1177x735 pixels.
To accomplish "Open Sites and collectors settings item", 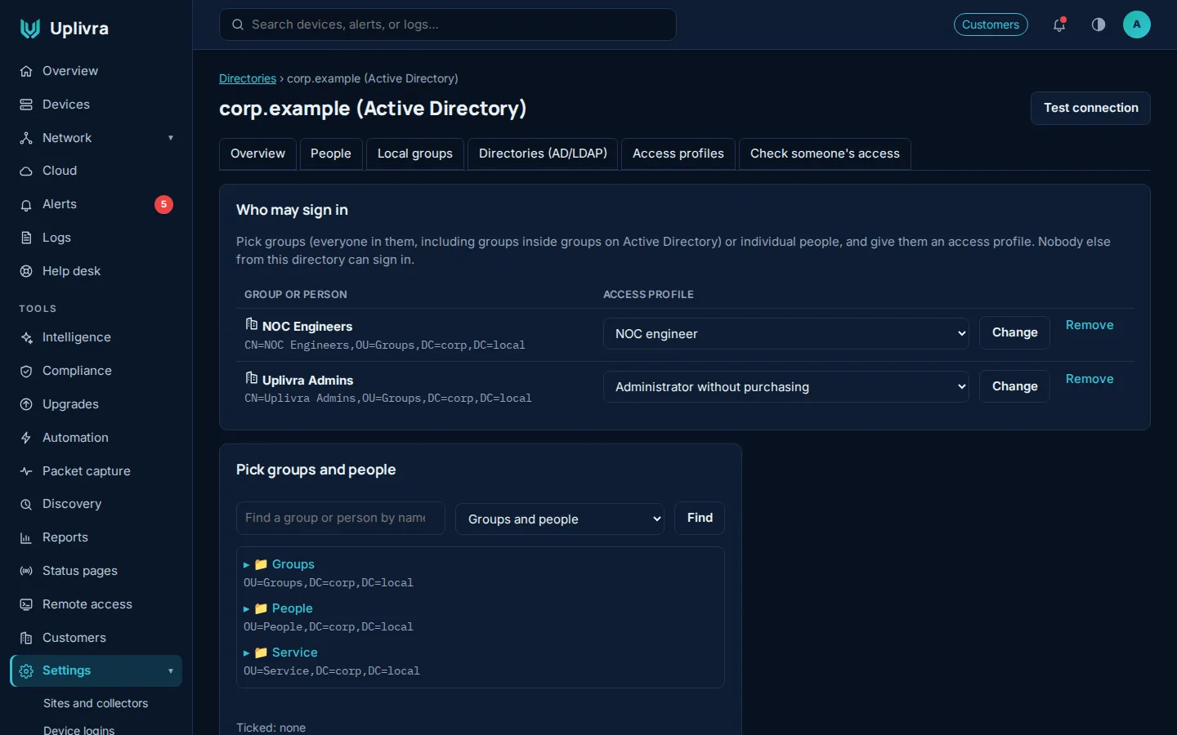I will tap(96, 703).
